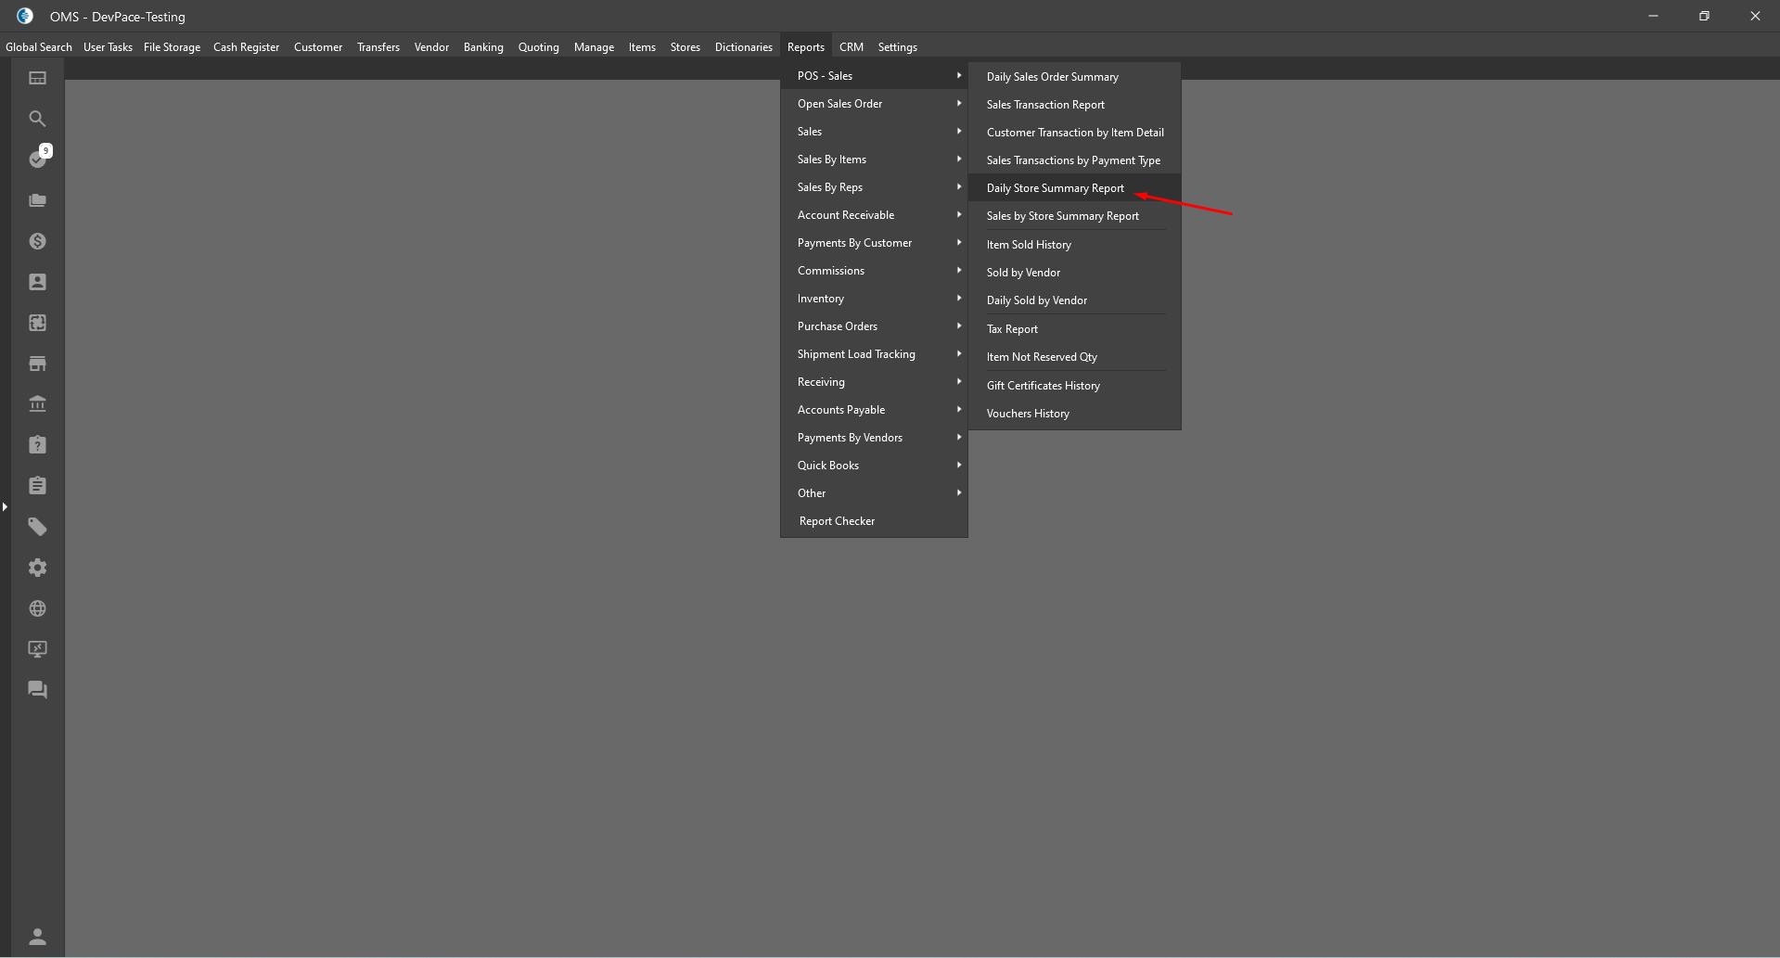The image size is (1780, 958).
Task: Choose Tax Report from the submenu
Action: pyautogui.click(x=1074, y=329)
